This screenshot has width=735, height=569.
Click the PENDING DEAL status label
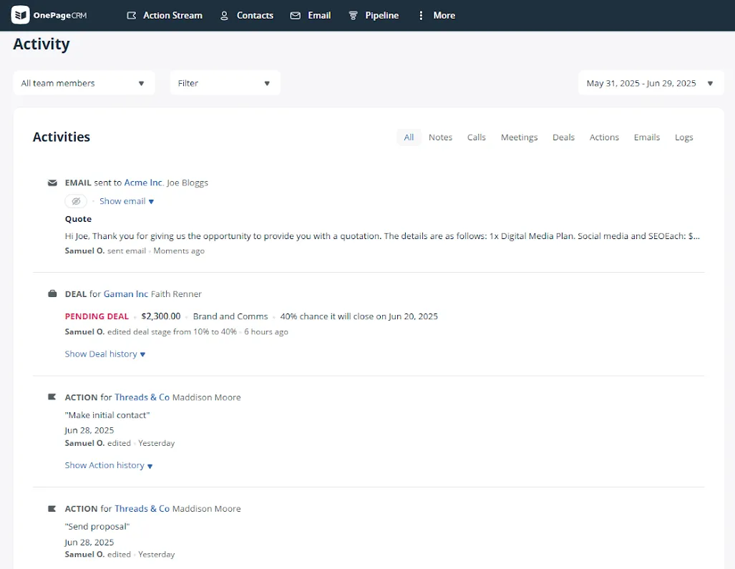tap(97, 316)
